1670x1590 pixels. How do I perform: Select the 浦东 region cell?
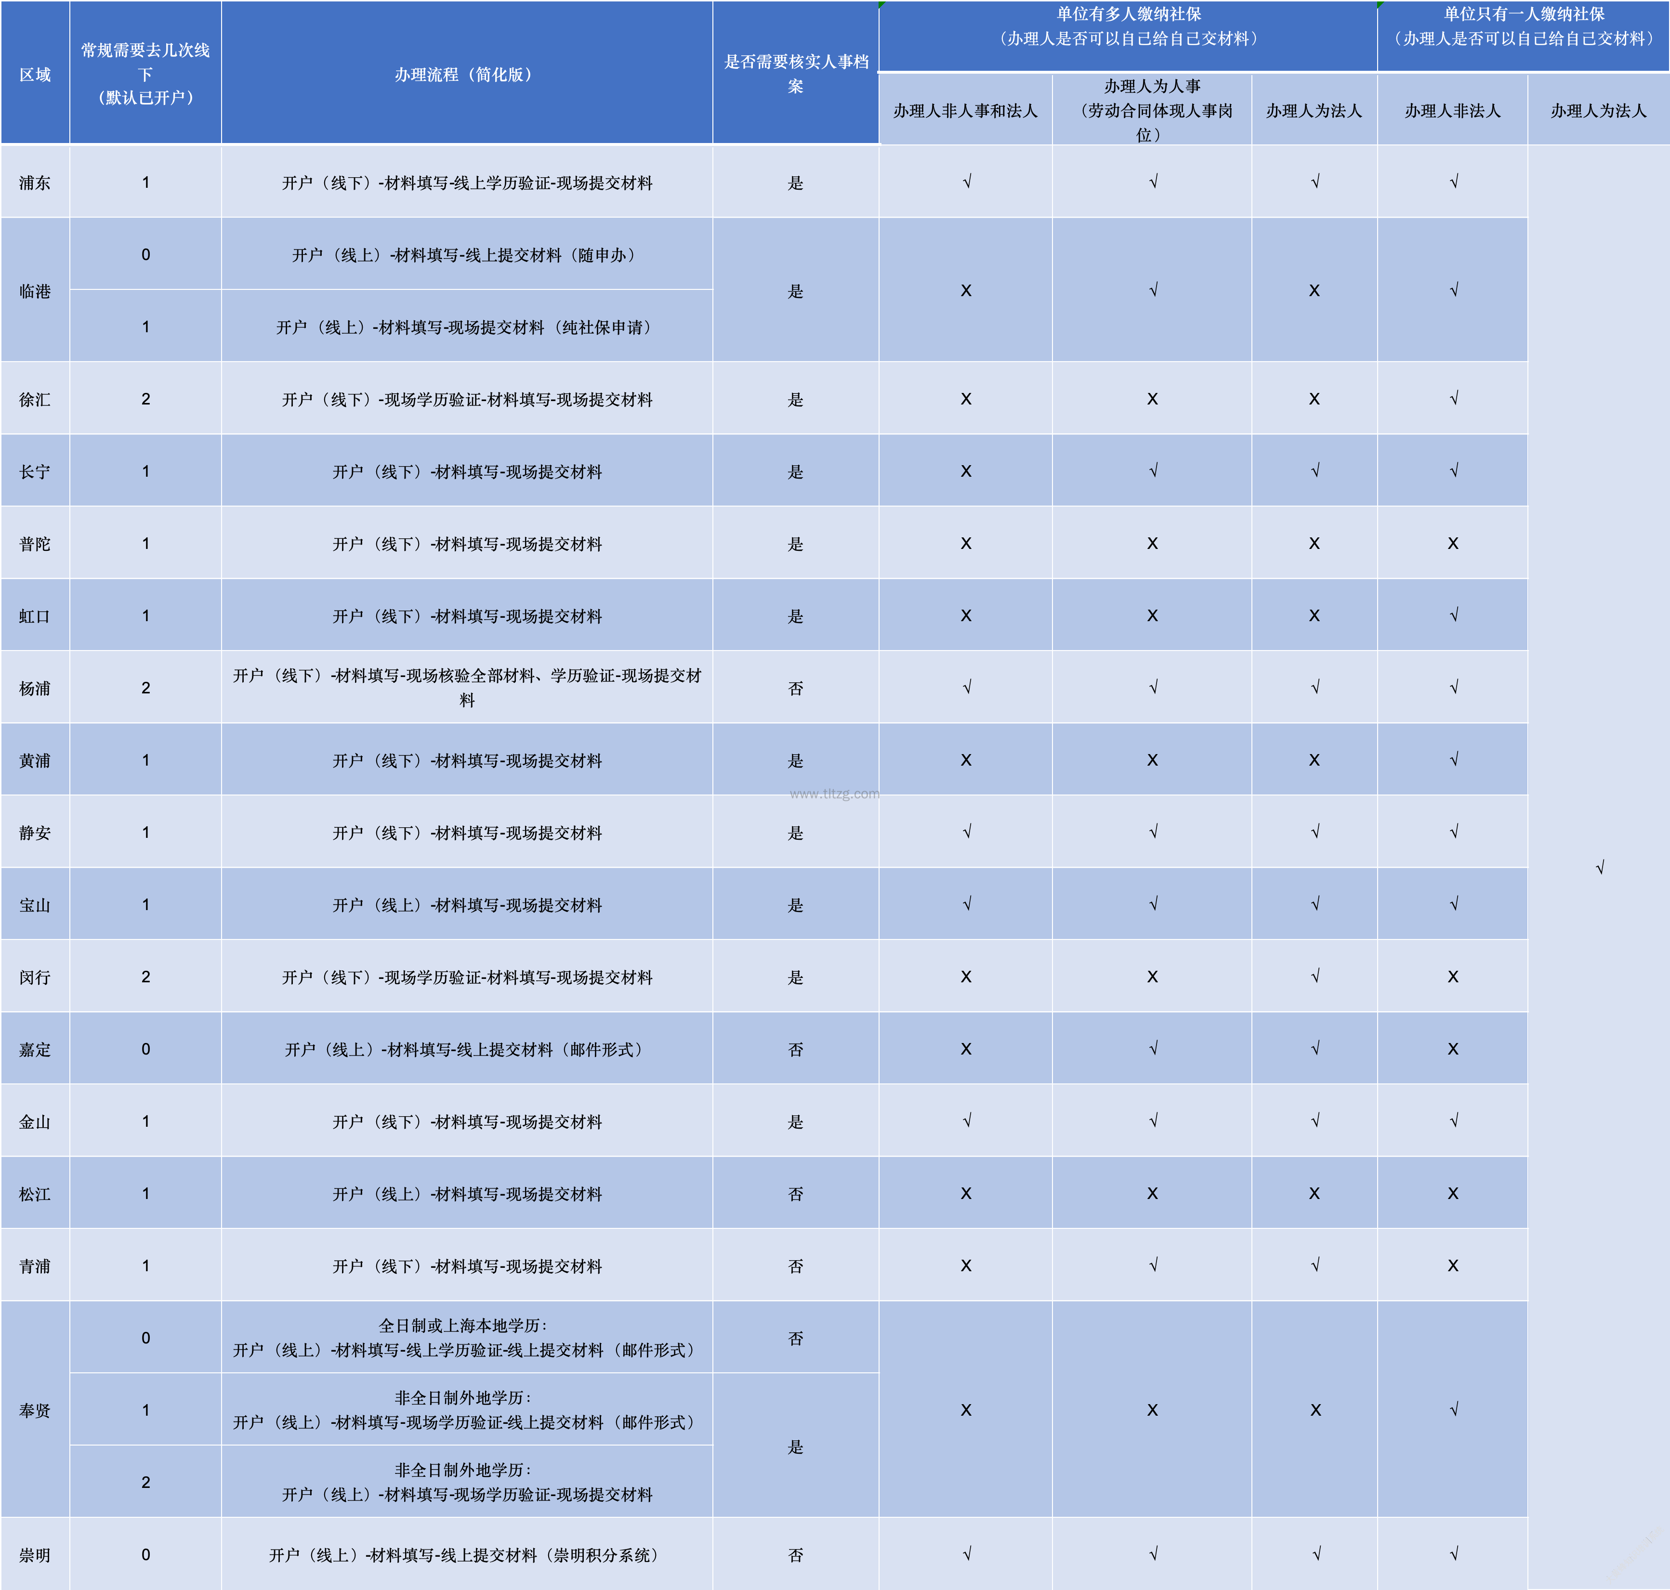(35, 182)
